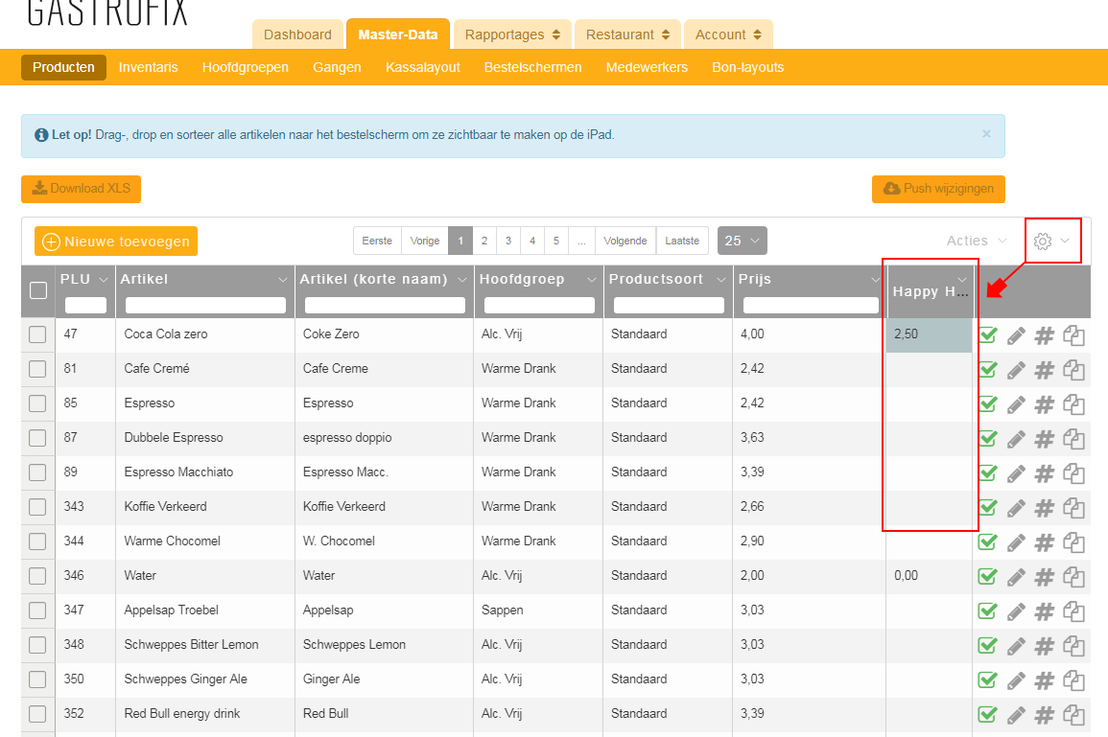Click copy icon in Appelsap Troebel row
The height and width of the screenshot is (737, 1108).
coord(1073,611)
